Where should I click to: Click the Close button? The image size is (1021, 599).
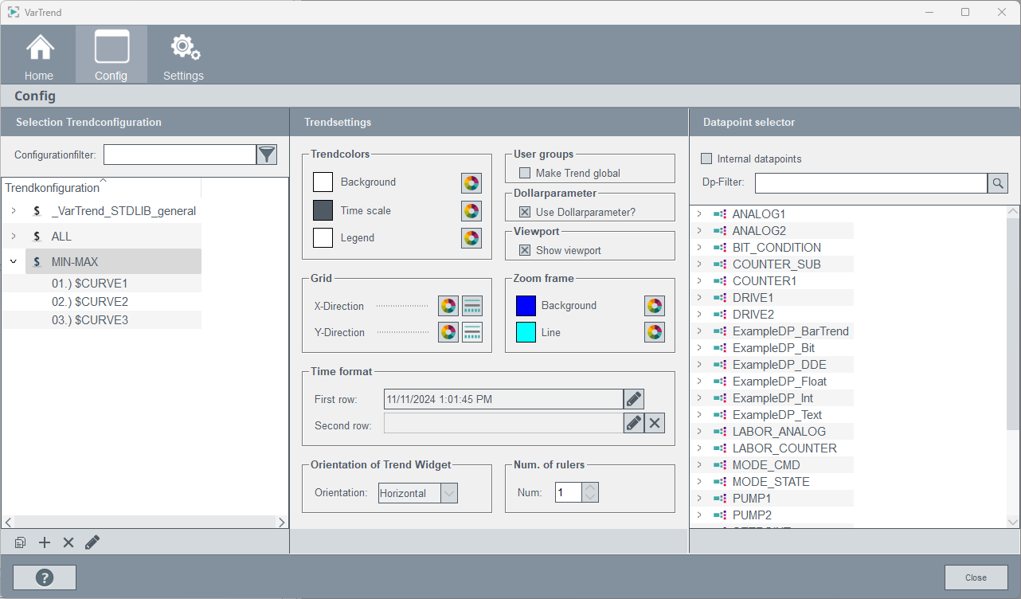coord(976,577)
